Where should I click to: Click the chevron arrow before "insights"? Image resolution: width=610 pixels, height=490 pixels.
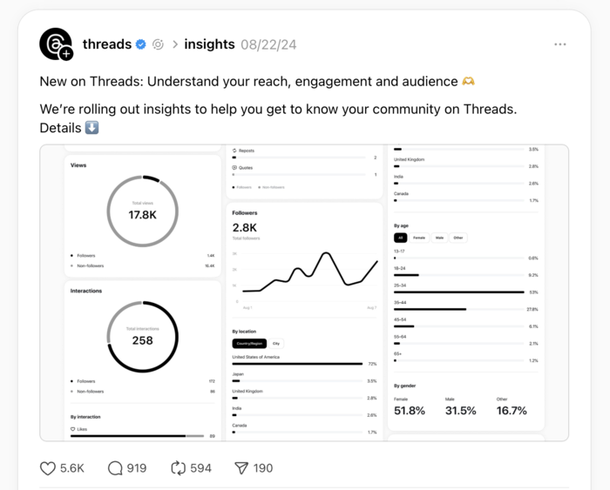point(175,44)
